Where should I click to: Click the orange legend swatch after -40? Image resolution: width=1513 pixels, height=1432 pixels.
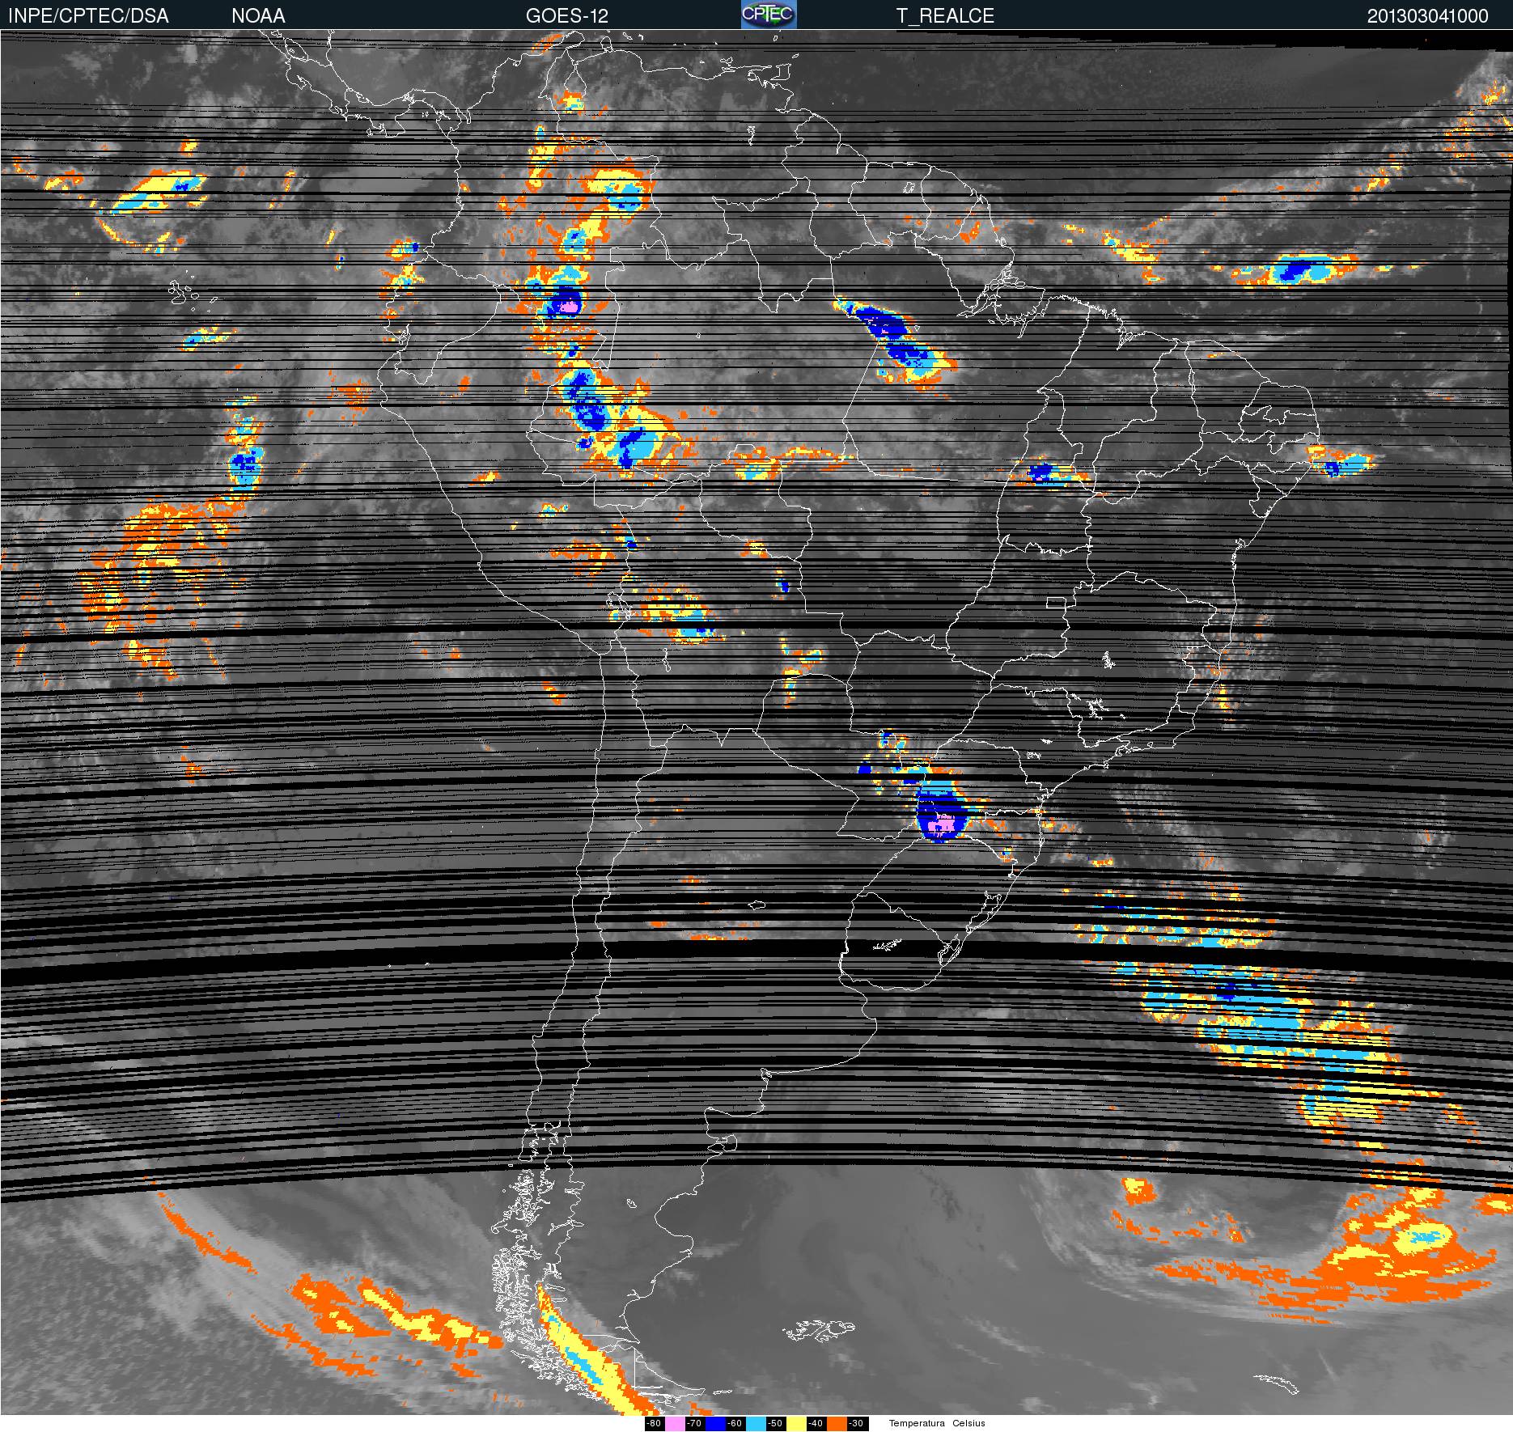pos(837,1423)
